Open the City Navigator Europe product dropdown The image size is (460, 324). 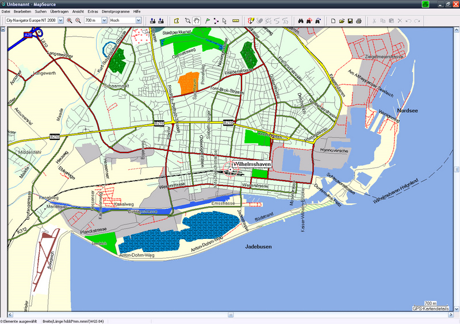click(60, 21)
